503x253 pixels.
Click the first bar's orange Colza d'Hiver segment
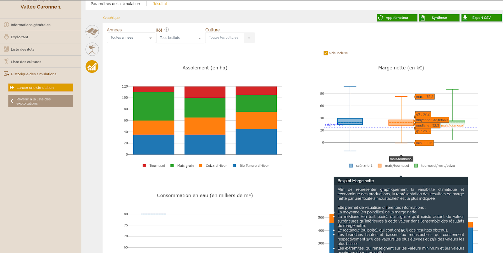(x=154, y=127)
